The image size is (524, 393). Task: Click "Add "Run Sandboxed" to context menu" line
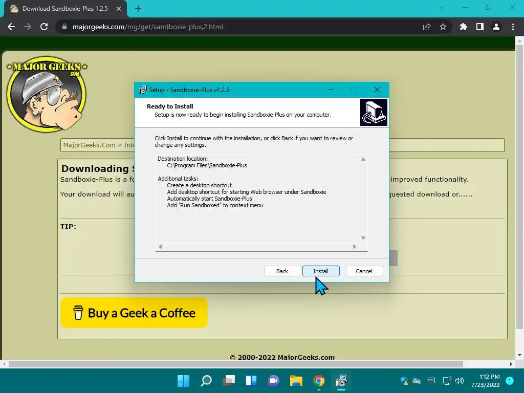[x=215, y=205]
